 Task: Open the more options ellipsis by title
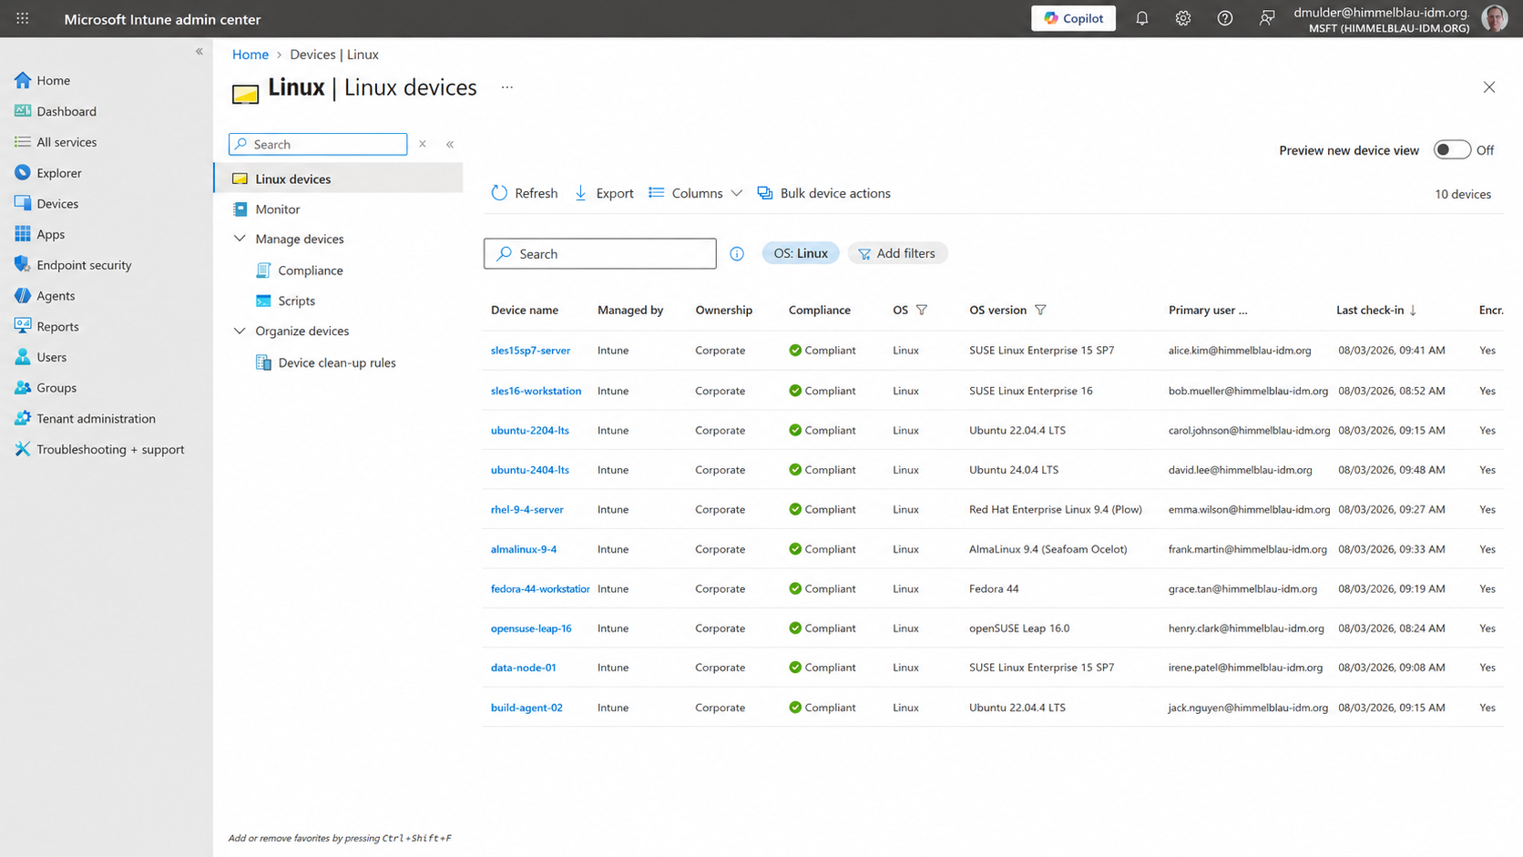tap(507, 87)
